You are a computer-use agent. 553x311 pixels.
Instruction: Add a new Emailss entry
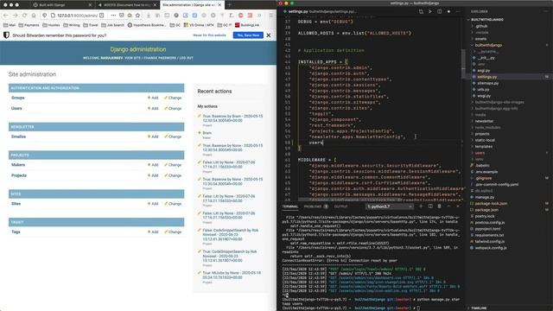point(153,136)
